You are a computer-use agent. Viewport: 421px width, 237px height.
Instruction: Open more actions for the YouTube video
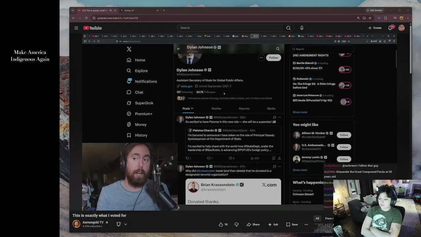(x=306, y=224)
